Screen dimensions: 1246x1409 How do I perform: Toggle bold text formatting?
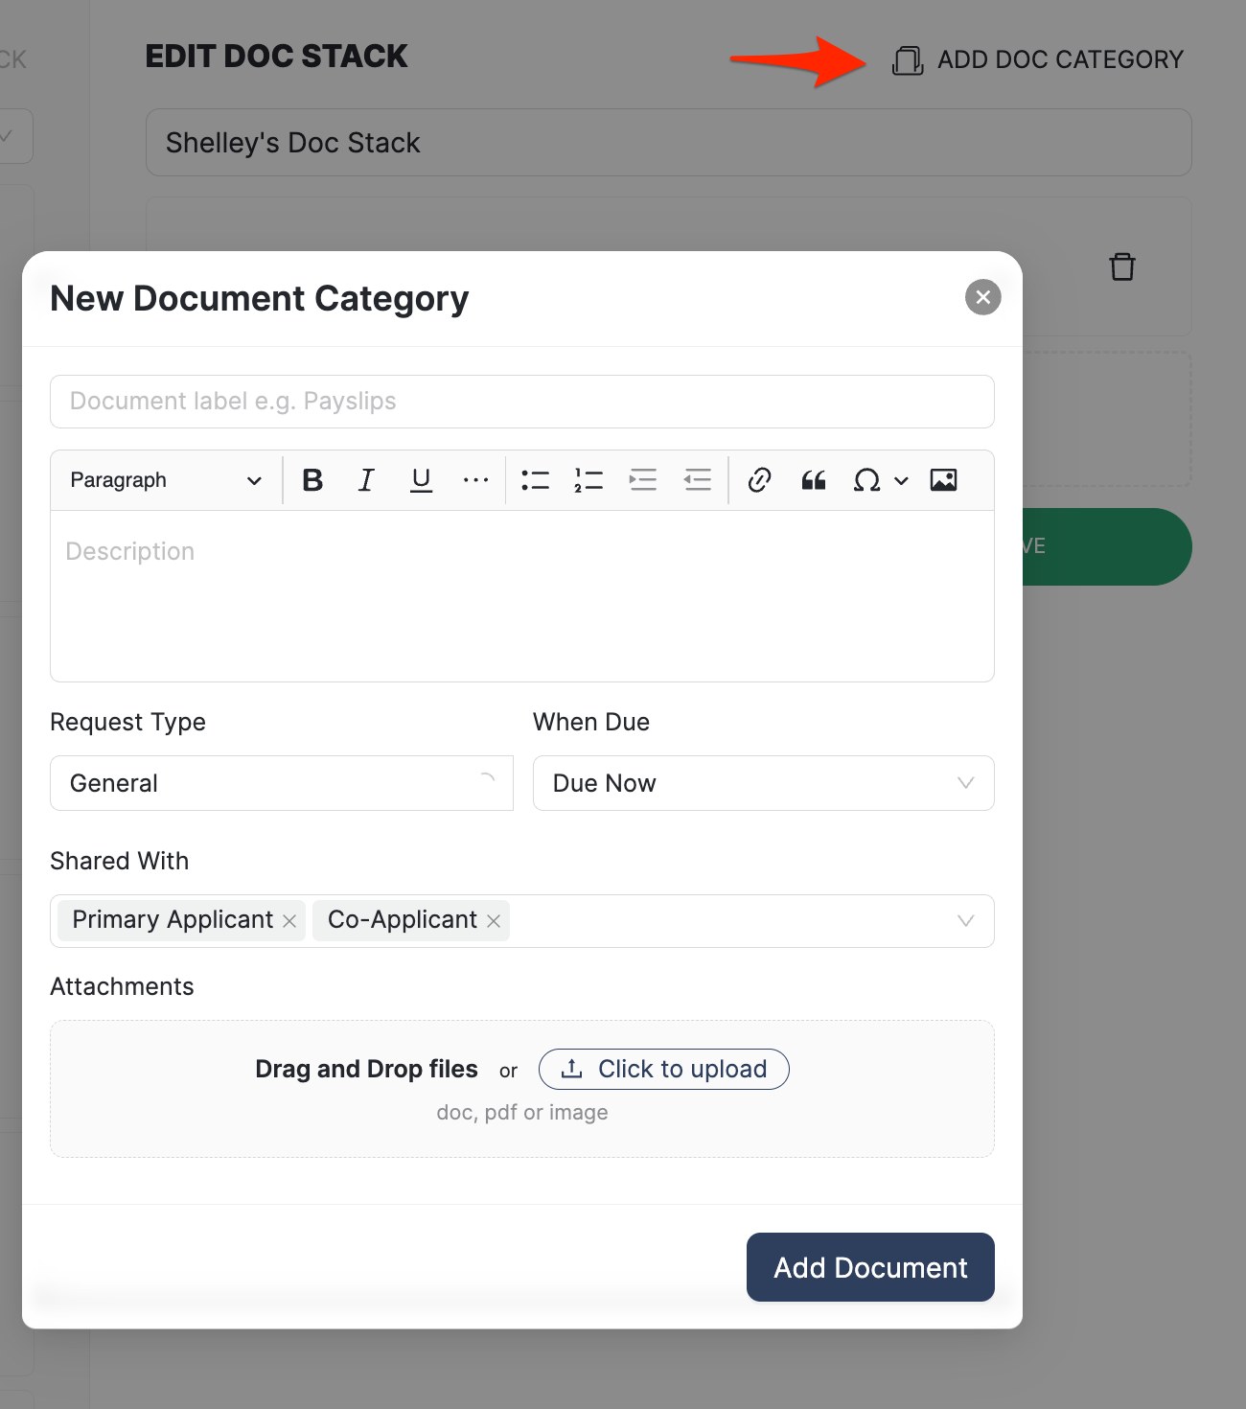(x=311, y=479)
